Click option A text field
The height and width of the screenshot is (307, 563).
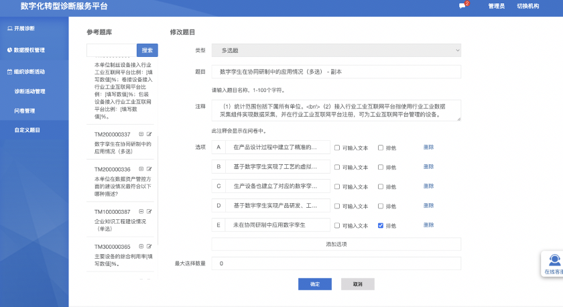[x=277, y=147]
